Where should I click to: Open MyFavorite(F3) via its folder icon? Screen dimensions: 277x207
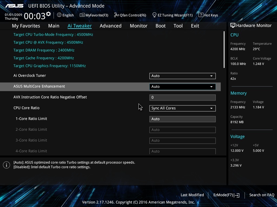click(82, 15)
